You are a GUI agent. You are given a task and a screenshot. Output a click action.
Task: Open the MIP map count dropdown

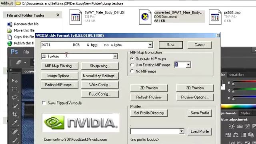click(x=188, y=65)
